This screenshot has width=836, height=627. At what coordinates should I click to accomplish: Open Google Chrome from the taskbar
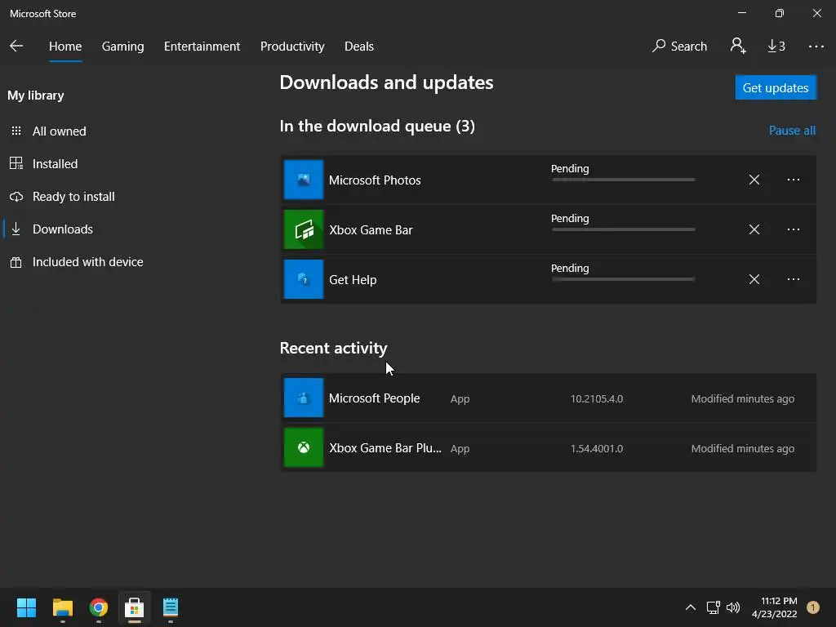click(x=99, y=607)
